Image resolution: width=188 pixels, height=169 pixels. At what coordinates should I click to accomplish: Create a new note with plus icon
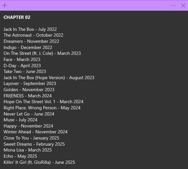[x=5, y=6]
